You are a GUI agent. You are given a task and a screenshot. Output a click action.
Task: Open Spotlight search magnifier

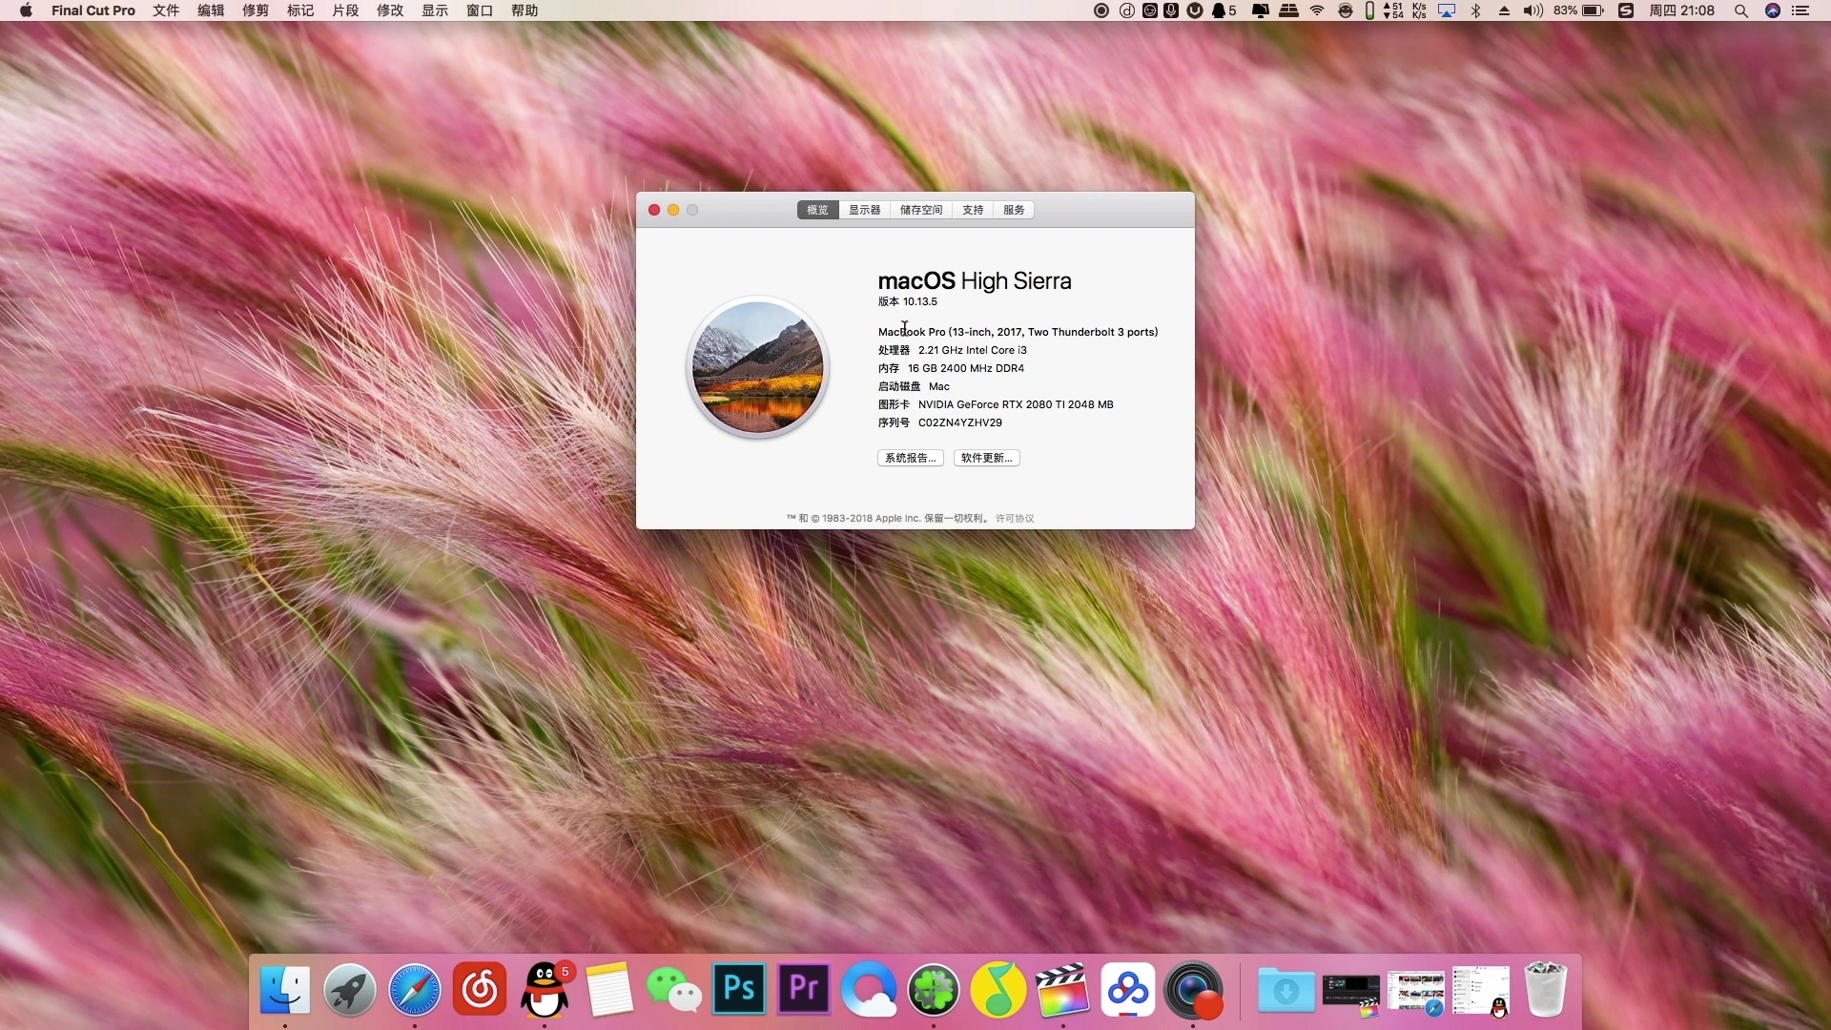click(1740, 10)
